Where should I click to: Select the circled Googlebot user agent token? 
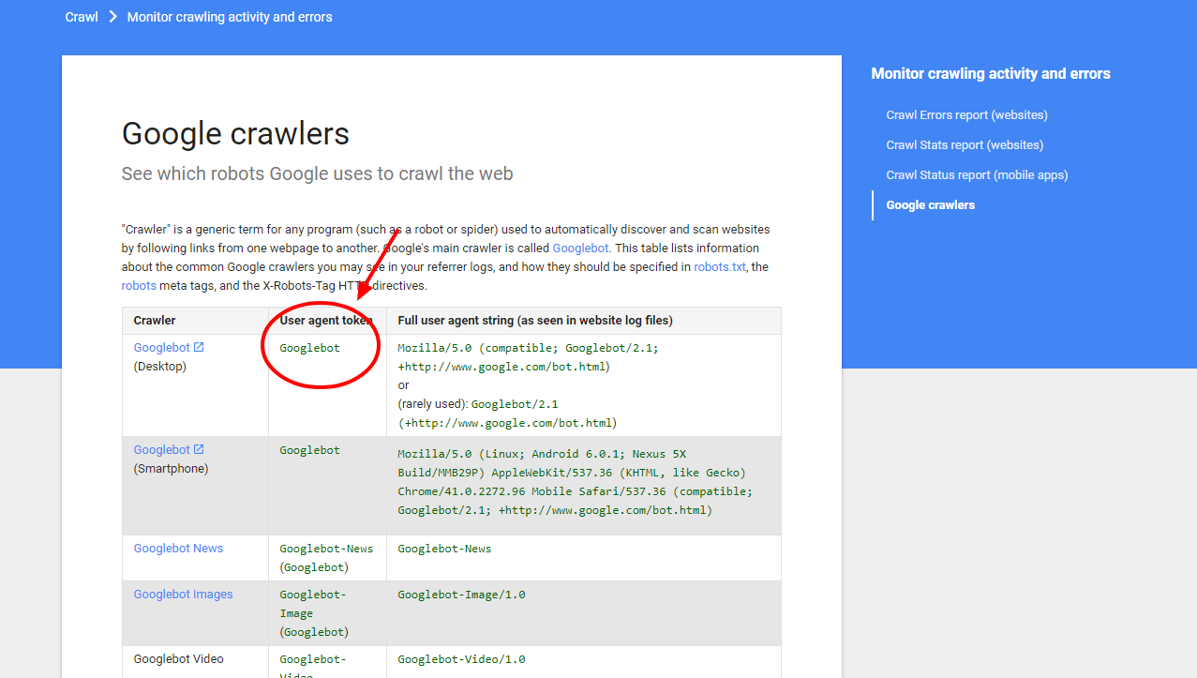click(309, 347)
